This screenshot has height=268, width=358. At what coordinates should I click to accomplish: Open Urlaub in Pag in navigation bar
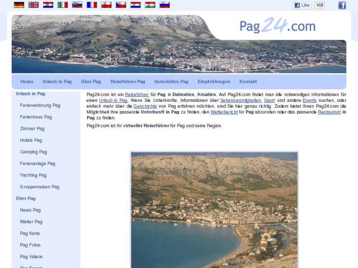coord(57,82)
